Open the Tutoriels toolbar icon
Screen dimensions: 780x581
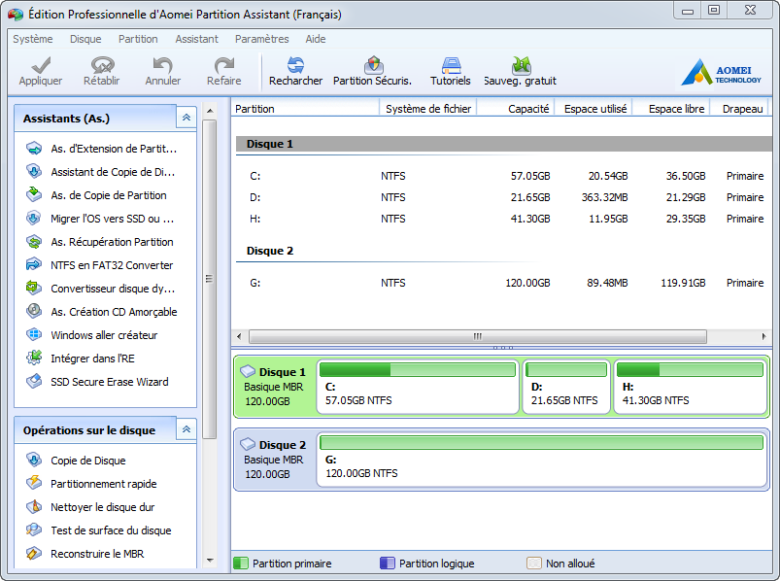coord(451,66)
